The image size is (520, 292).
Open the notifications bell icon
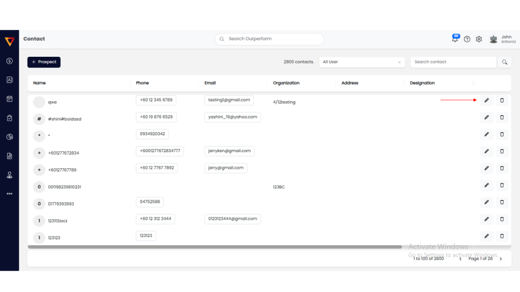pyautogui.click(x=455, y=39)
